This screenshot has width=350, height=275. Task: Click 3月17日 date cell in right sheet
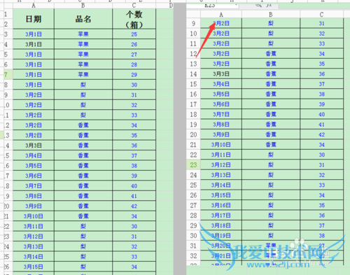click(221, 216)
